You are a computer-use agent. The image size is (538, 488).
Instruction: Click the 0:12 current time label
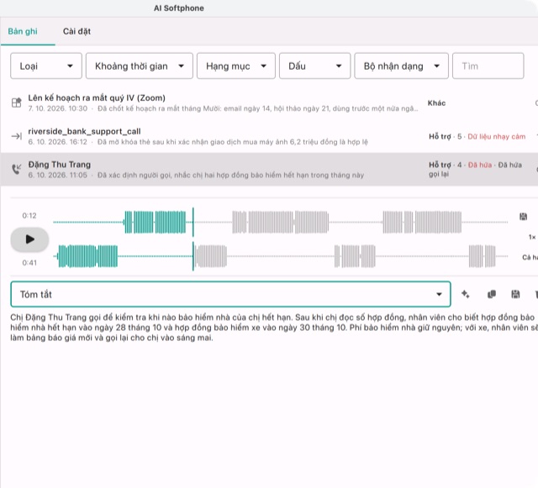click(29, 216)
